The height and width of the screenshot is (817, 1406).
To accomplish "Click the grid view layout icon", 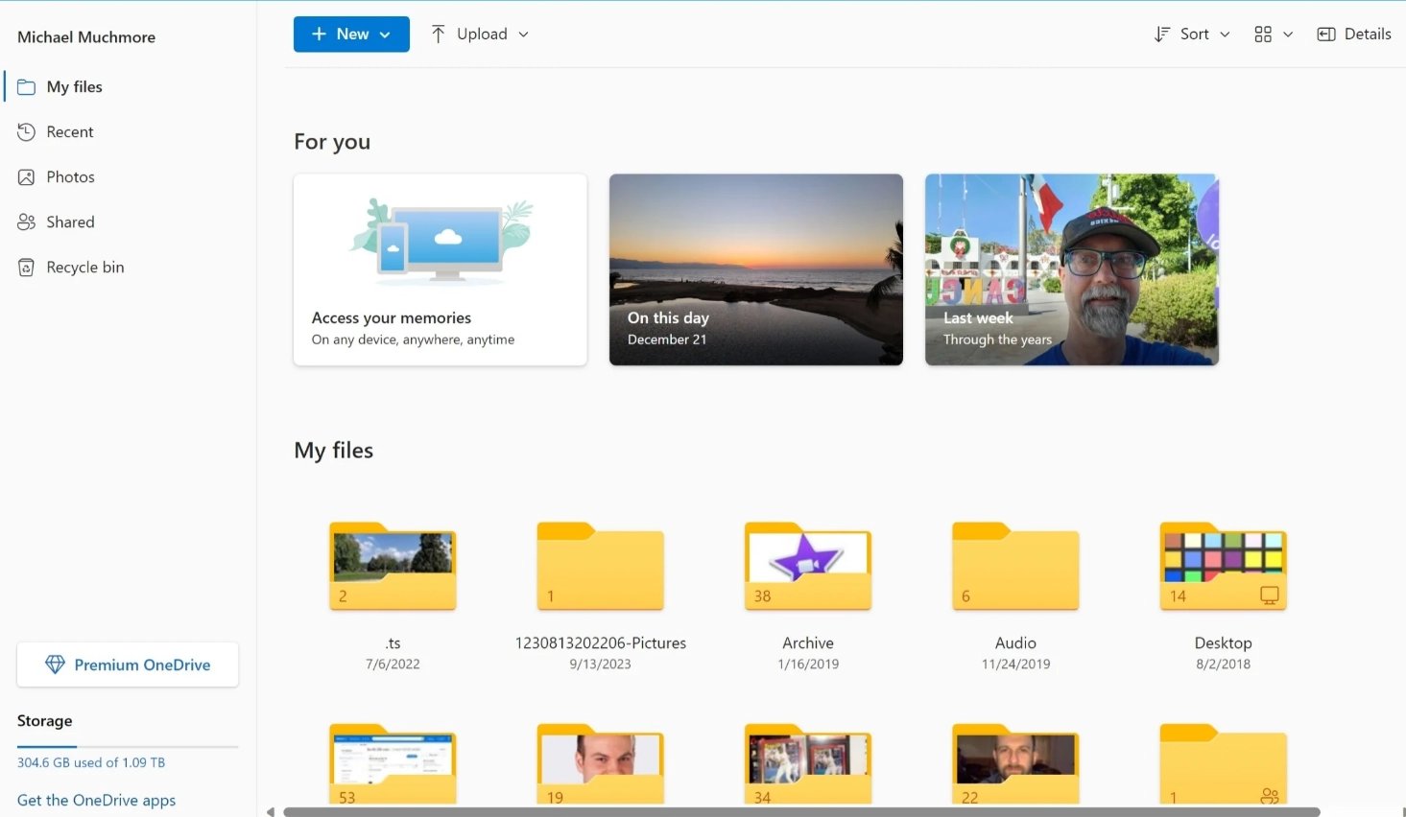I will click(x=1263, y=35).
